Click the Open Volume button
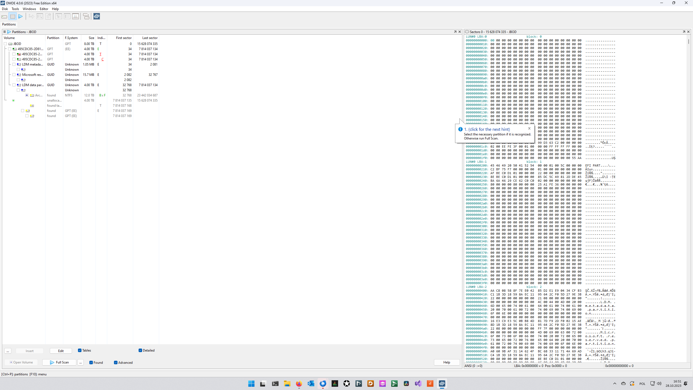The image size is (693, 390). (21, 362)
